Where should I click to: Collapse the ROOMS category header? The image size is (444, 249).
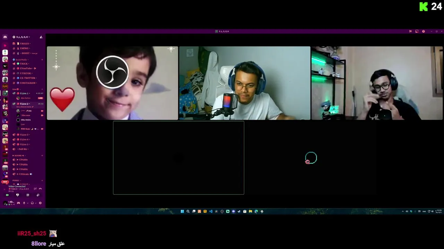pos(19,156)
